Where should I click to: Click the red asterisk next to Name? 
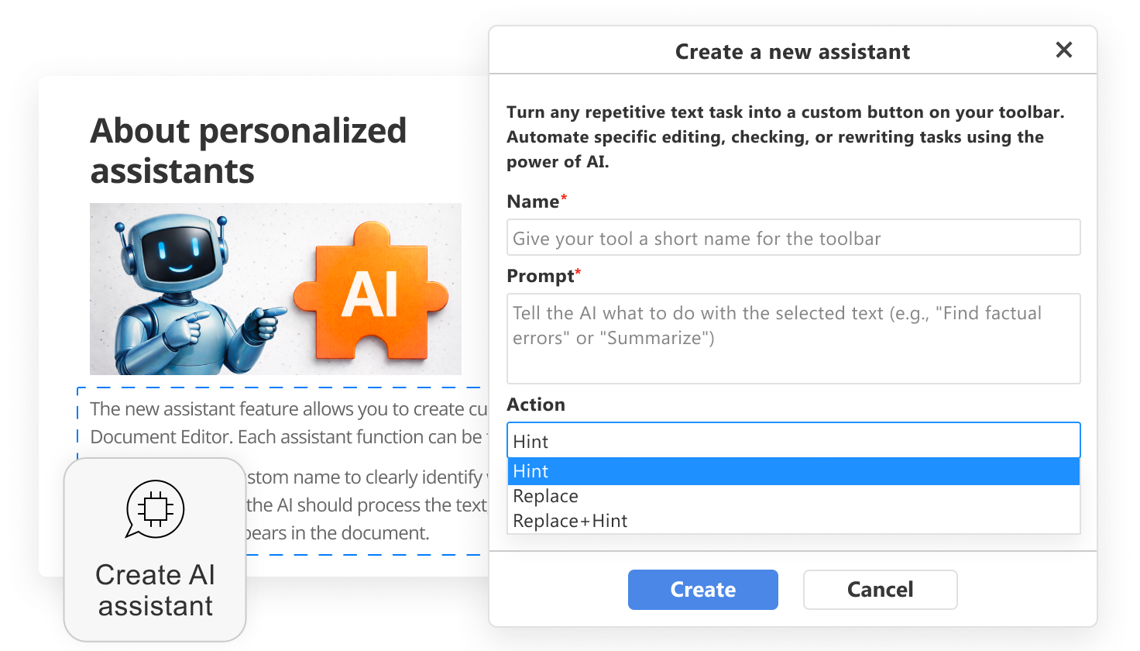[x=564, y=197]
